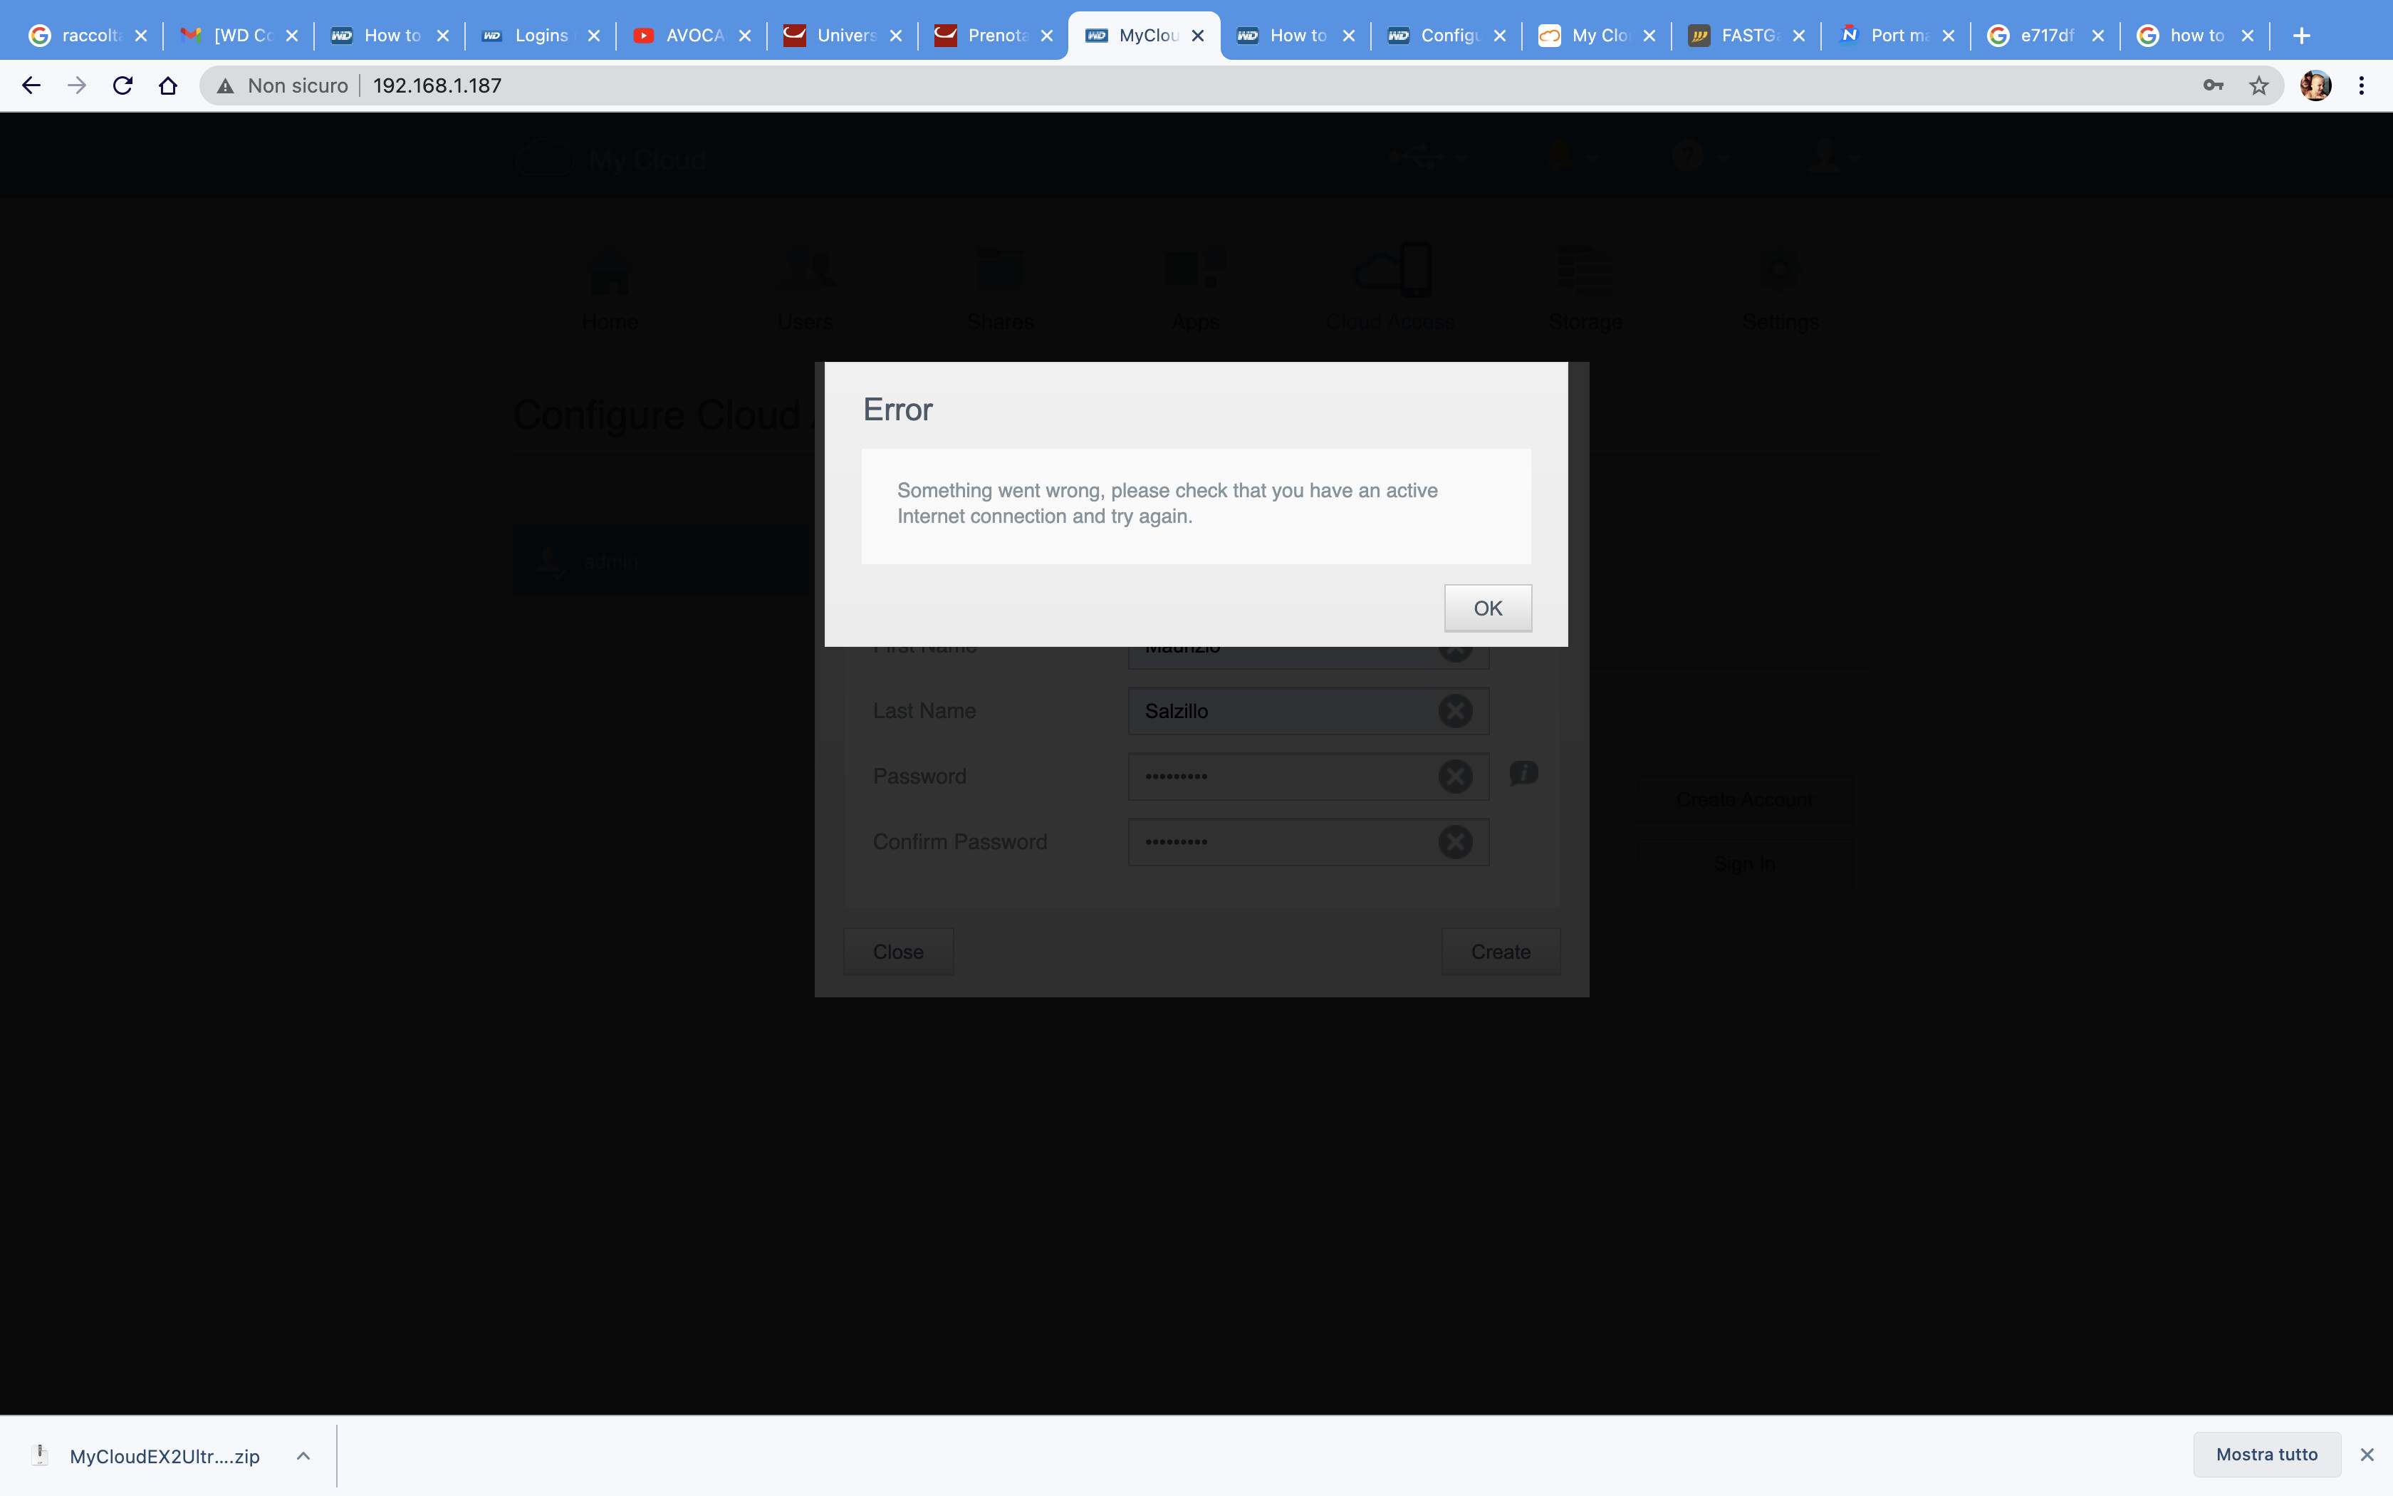Open the Chrome three-dot menu
Viewport: 2393px width, 1496px height.
click(x=2362, y=86)
